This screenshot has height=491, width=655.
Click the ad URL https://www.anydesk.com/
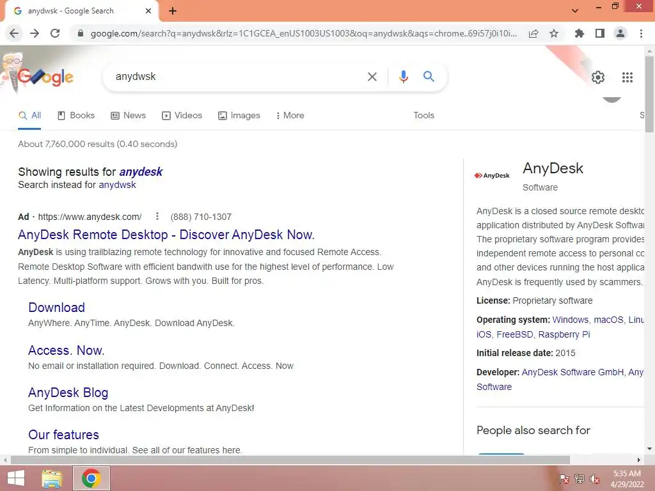(90, 217)
